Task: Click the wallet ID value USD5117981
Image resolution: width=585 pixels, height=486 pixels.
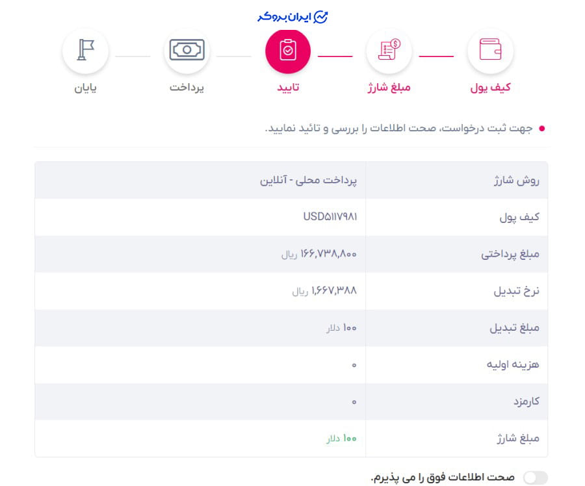Action: [x=333, y=217]
